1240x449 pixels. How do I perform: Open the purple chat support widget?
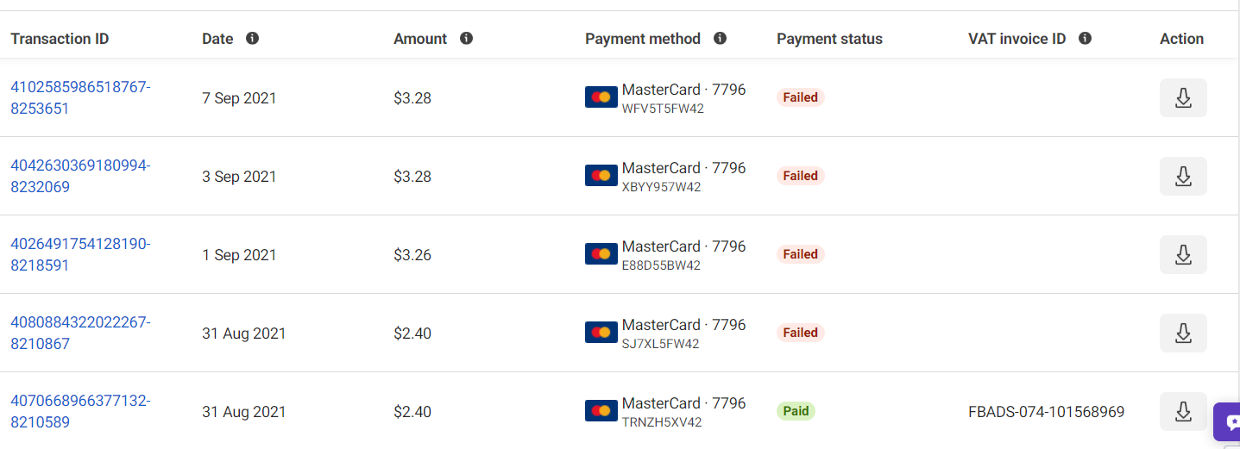coord(1228,422)
